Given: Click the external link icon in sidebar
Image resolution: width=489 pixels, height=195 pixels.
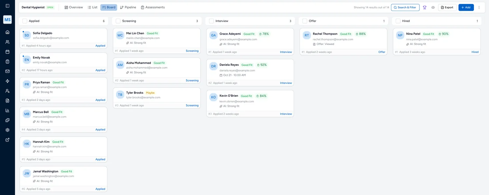Looking at the screenshot, I should click(7, 140).
